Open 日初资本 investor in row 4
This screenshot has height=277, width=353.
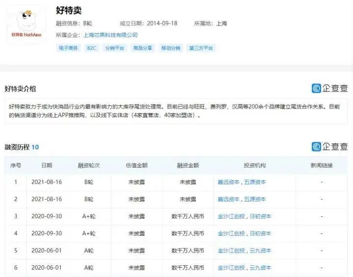pos(260,233)
